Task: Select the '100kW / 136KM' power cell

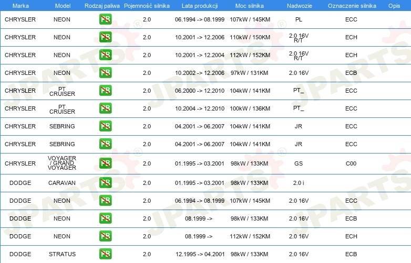Action: click(x=250, y=108)
